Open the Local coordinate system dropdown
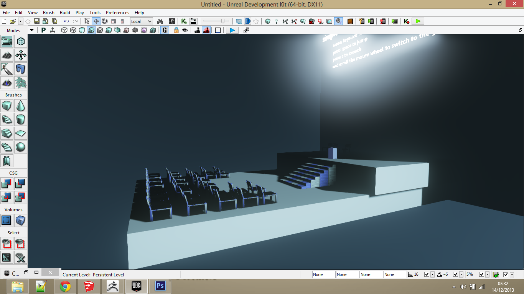The width and height of the screenshot is (524, 294). tap(141, 21)
